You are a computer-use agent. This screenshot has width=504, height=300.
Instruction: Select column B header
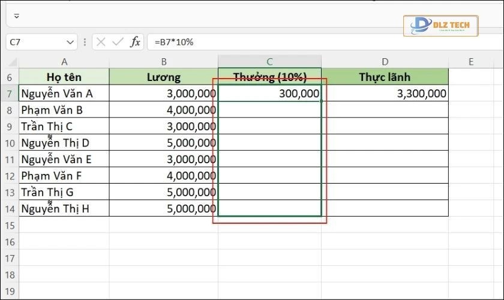pyautogui.click(x=164, y=62)
